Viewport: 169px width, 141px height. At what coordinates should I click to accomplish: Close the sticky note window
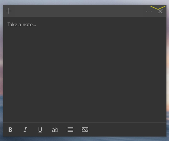(160, 11)
